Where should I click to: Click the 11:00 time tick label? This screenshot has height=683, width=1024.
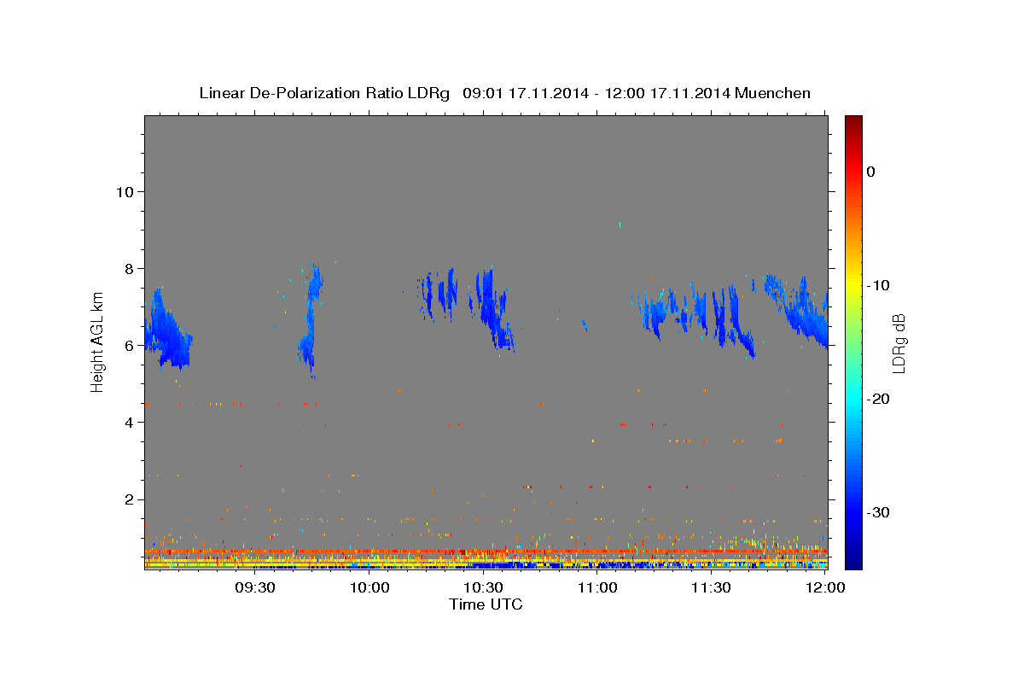tap(597, 588)
